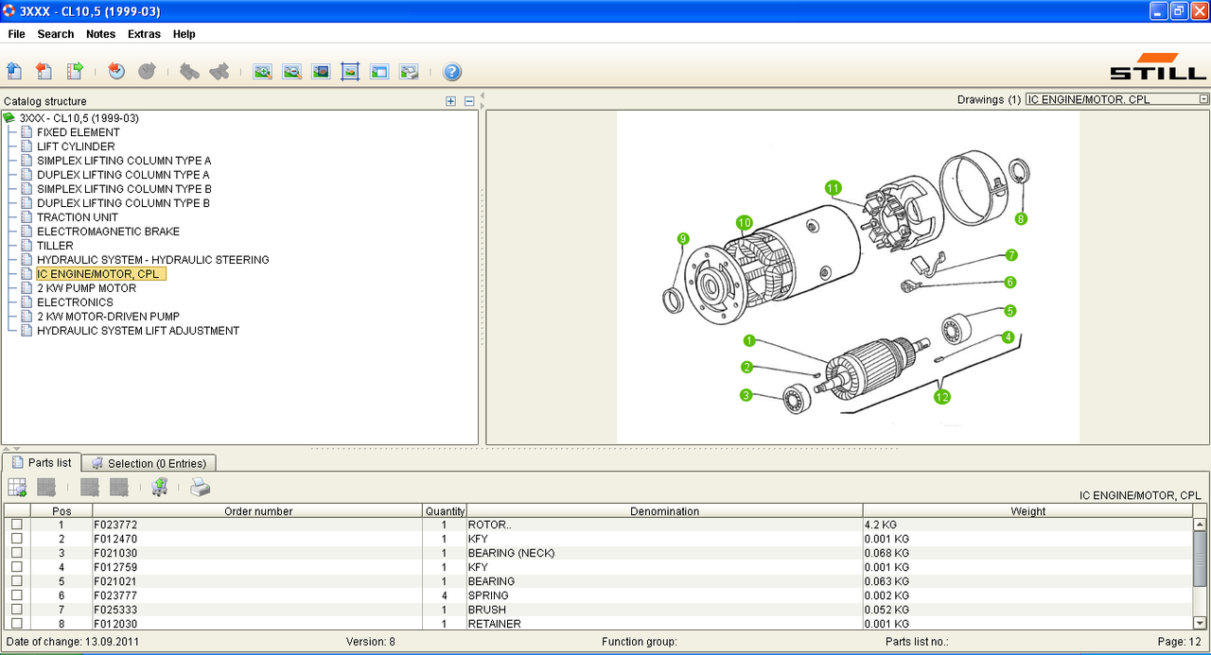
Task: Sort by the Denomination column header
Action: [x=664, y=511]
